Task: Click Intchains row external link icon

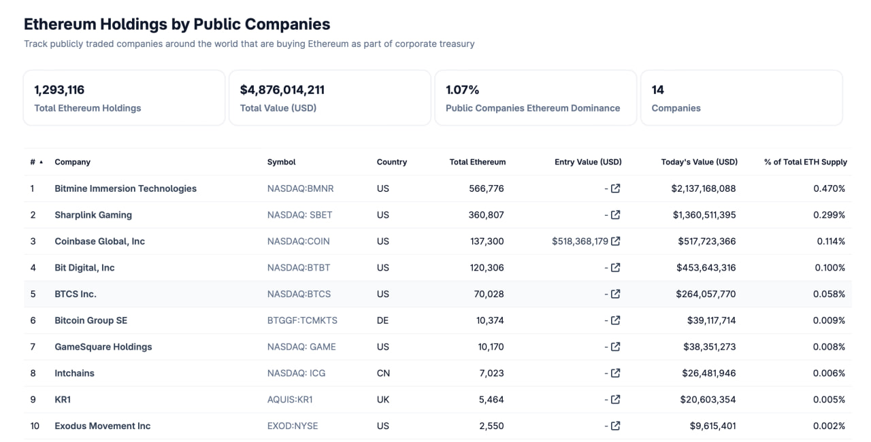Action: click(x=615, y=373)
